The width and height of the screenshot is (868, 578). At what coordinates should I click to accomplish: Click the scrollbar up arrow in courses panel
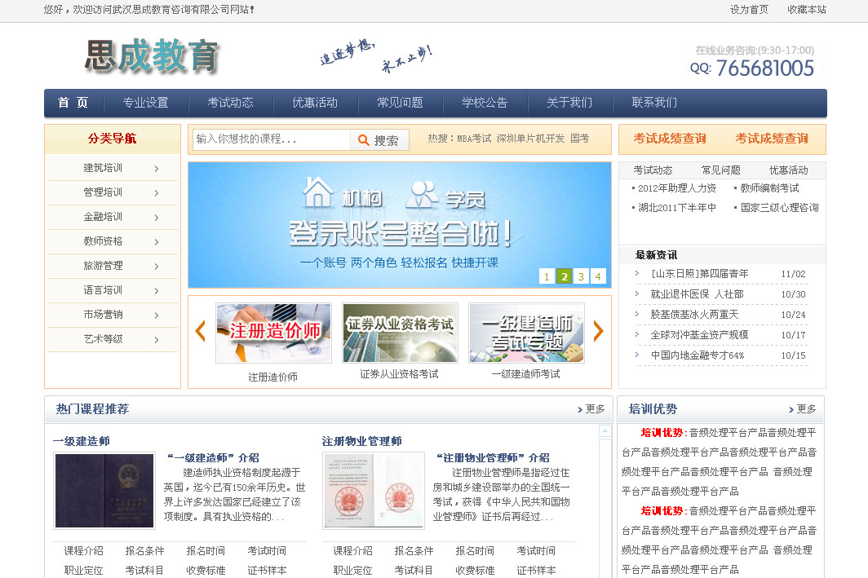click(x=604, y=431)
